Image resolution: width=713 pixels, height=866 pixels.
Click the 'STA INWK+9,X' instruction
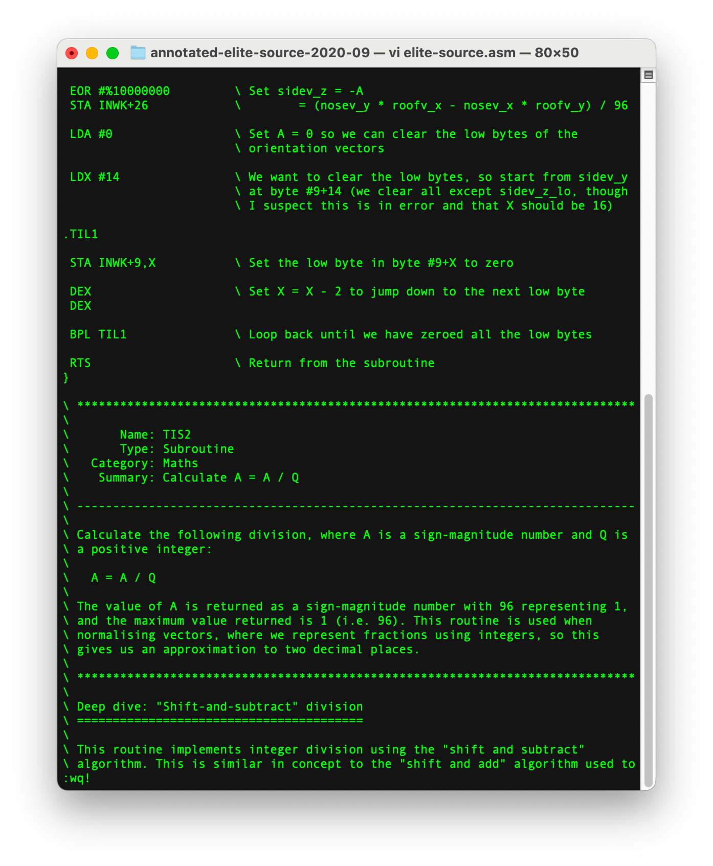(113, 263)
